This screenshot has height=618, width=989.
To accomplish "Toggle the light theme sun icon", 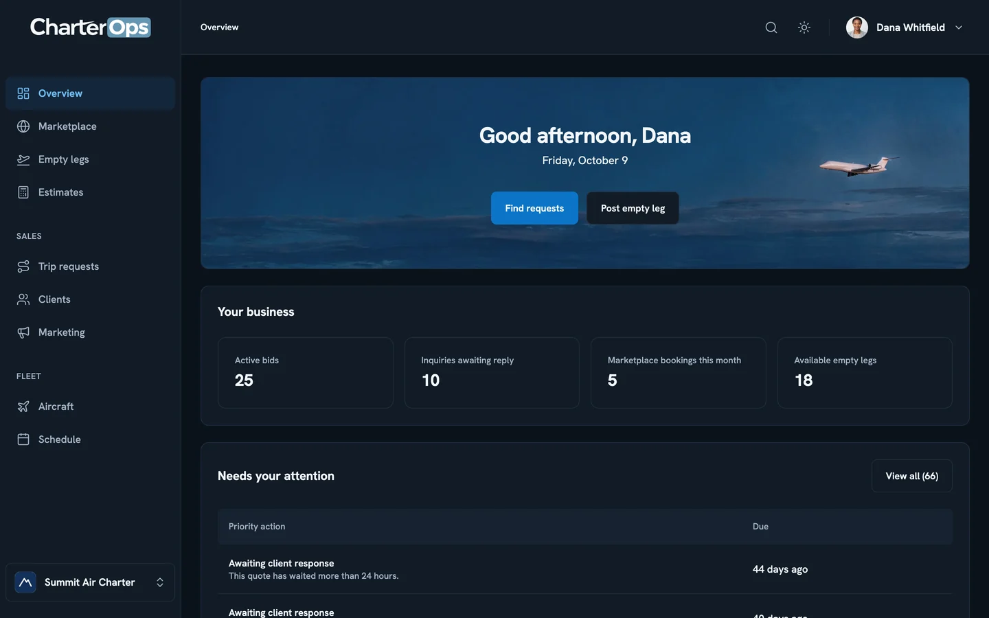I will (804, 27).
